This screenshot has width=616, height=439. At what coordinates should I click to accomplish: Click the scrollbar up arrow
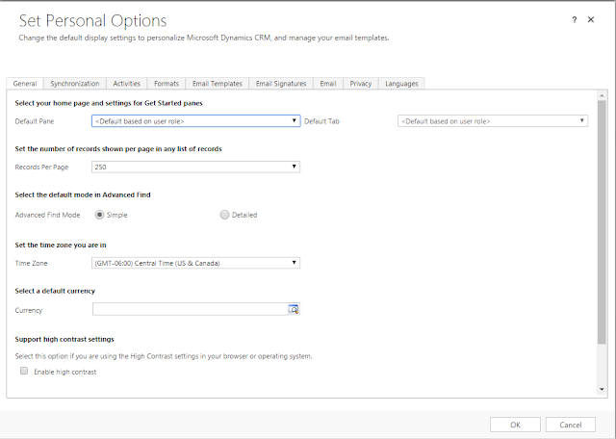(602, 95)
